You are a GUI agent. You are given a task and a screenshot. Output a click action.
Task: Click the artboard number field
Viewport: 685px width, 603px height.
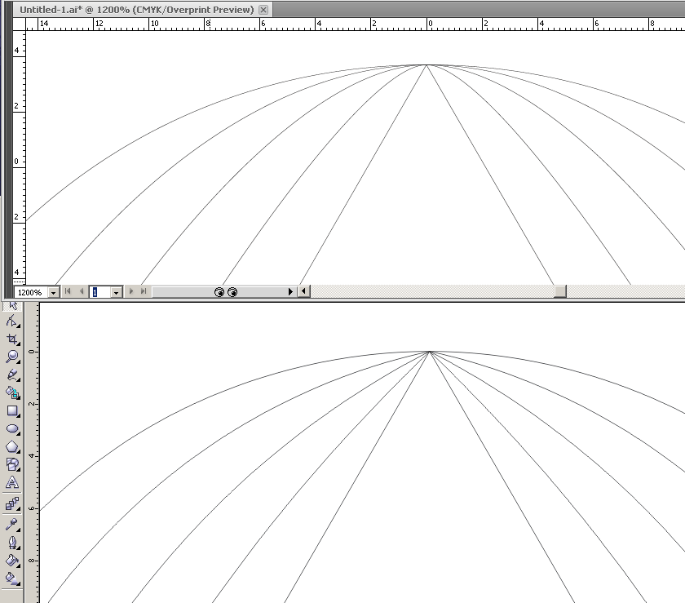(x=100, y=292)
